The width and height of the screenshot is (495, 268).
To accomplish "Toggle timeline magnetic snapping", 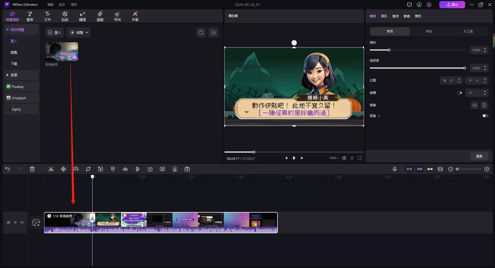I will 420,169.
